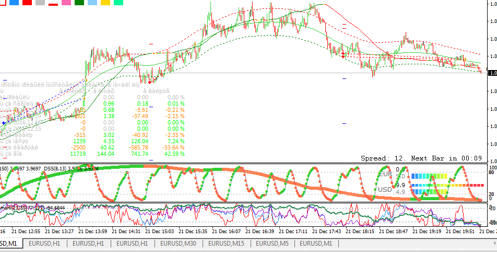Click the 126.04 value
The height and width of the screenshot is (253, 497).
click(x=140, y=141)
